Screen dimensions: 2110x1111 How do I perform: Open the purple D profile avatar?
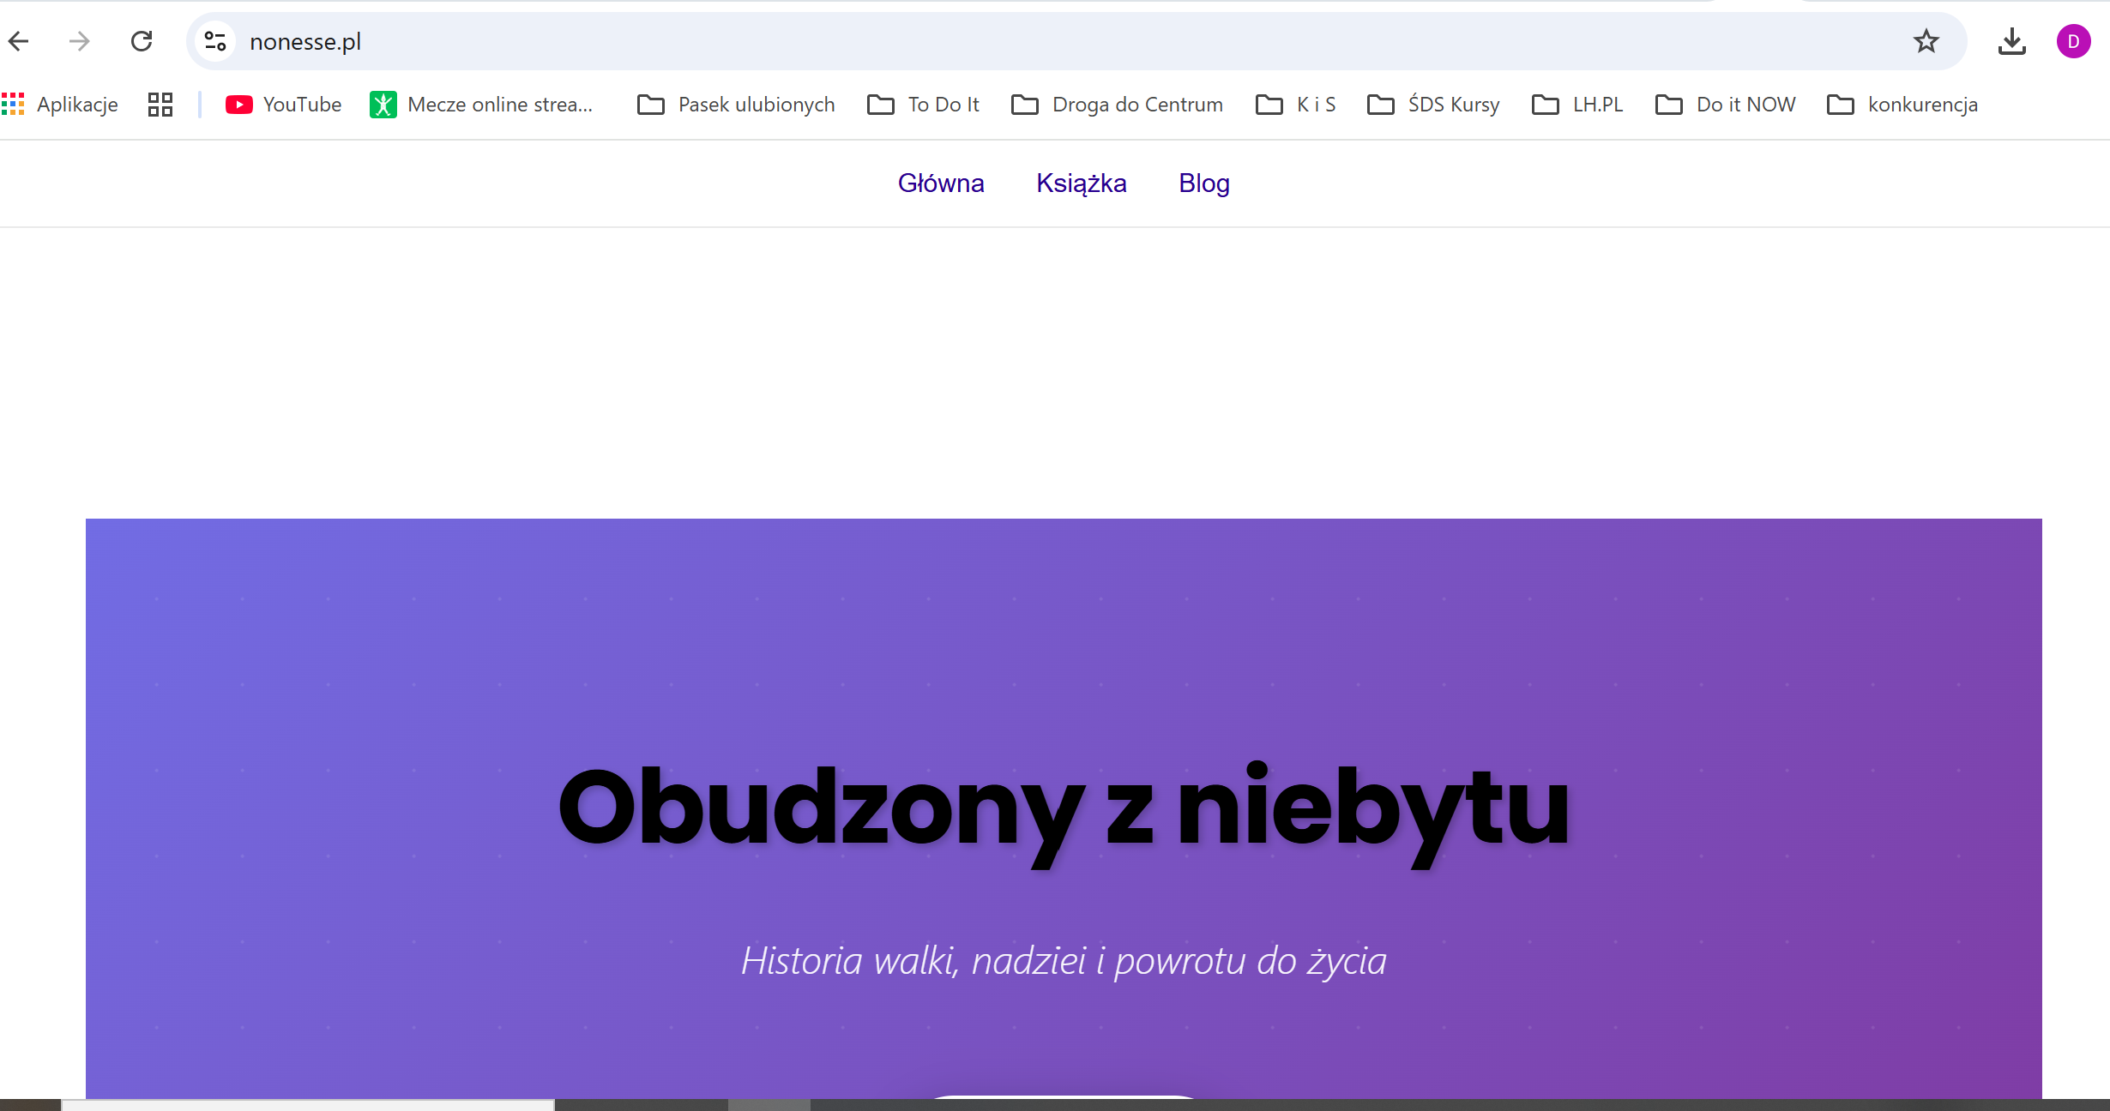pos(2073,41)
